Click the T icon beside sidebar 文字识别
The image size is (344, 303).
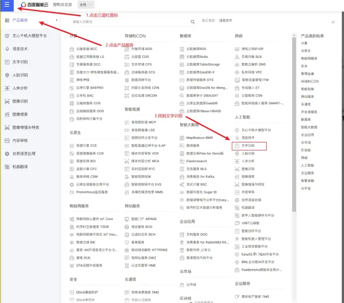click(7, 62)
